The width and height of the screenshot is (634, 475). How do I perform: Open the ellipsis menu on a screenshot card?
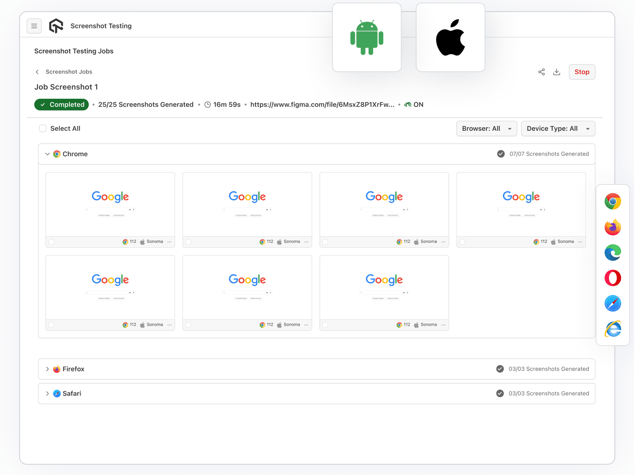coord(170,242)
